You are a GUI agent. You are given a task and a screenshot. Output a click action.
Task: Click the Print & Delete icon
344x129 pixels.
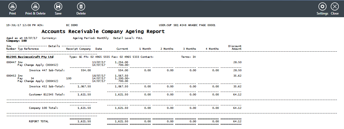pyautogui.click(x=35, y=9)
